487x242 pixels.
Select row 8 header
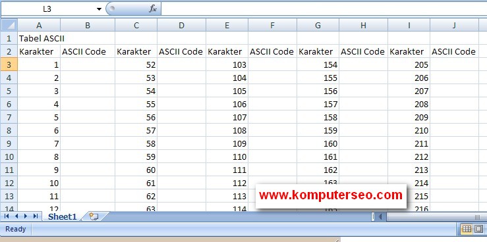pyautogui.click(x=9, y=130)
